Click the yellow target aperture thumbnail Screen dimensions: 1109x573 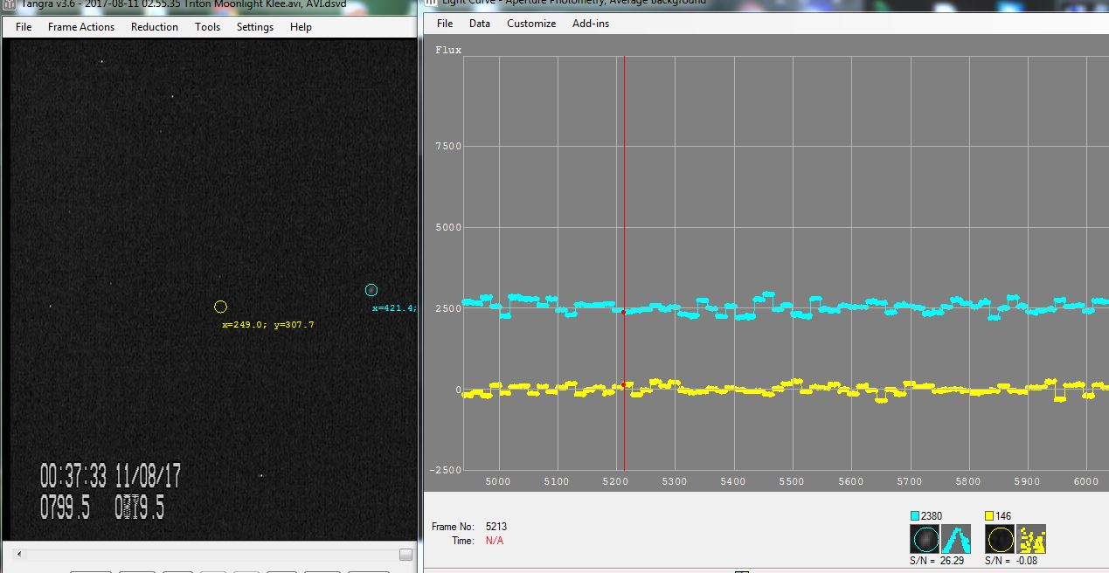point(1000,539)
